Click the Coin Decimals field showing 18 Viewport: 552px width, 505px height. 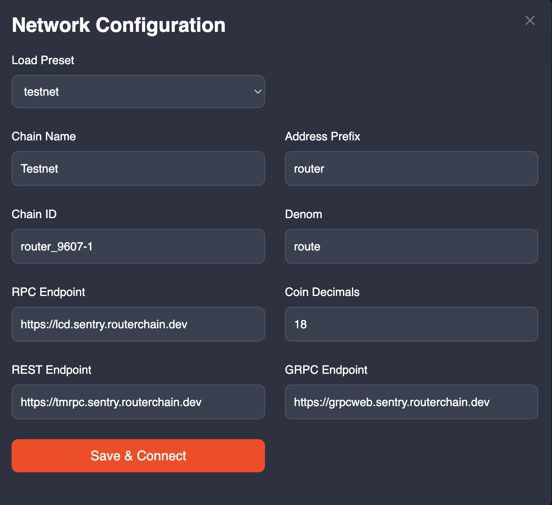pos(412,324)
